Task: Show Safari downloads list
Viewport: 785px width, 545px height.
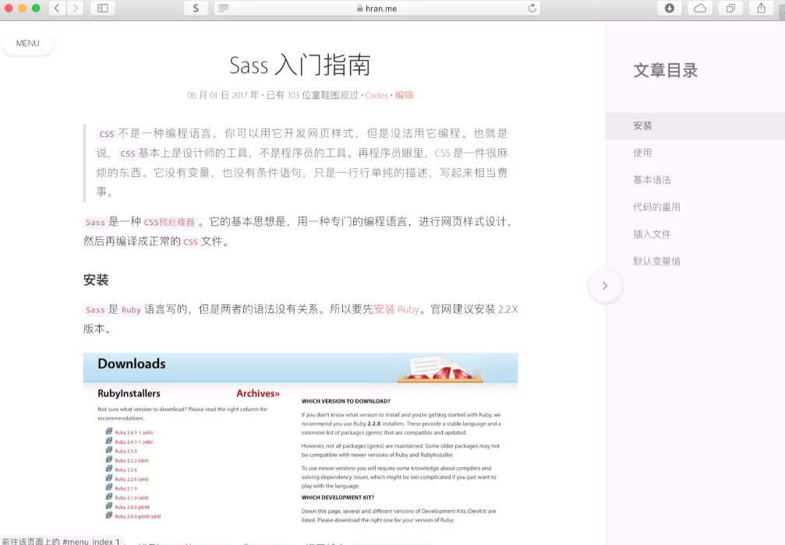Action: tap(670, 8)
